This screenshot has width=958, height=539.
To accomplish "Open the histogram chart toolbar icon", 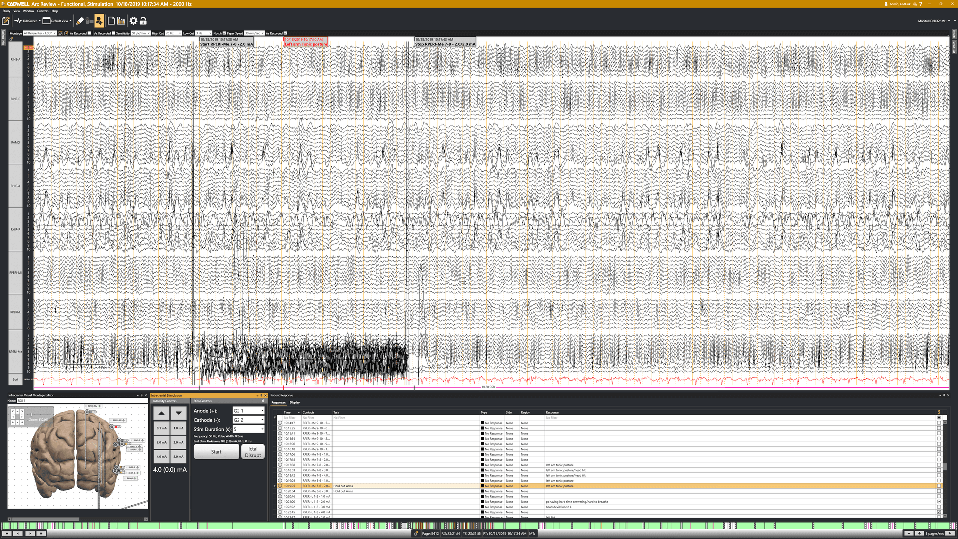I will pos(121,21).
